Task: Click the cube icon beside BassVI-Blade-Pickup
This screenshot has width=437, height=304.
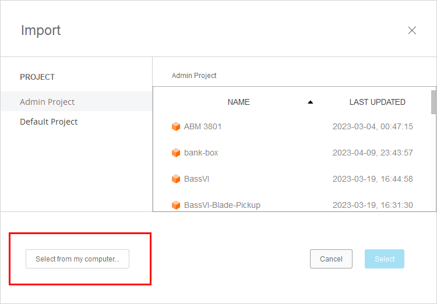Action: click(x=176, y=205)
